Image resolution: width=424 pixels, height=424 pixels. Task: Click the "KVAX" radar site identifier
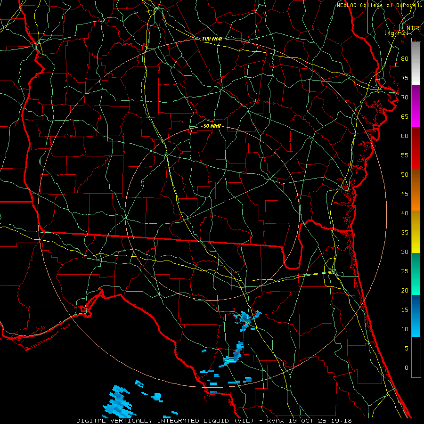276,421
